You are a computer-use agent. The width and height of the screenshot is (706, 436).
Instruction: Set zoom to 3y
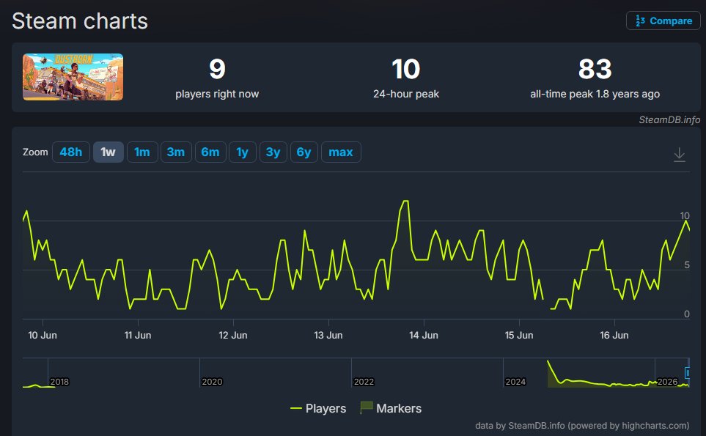(273, 152)
